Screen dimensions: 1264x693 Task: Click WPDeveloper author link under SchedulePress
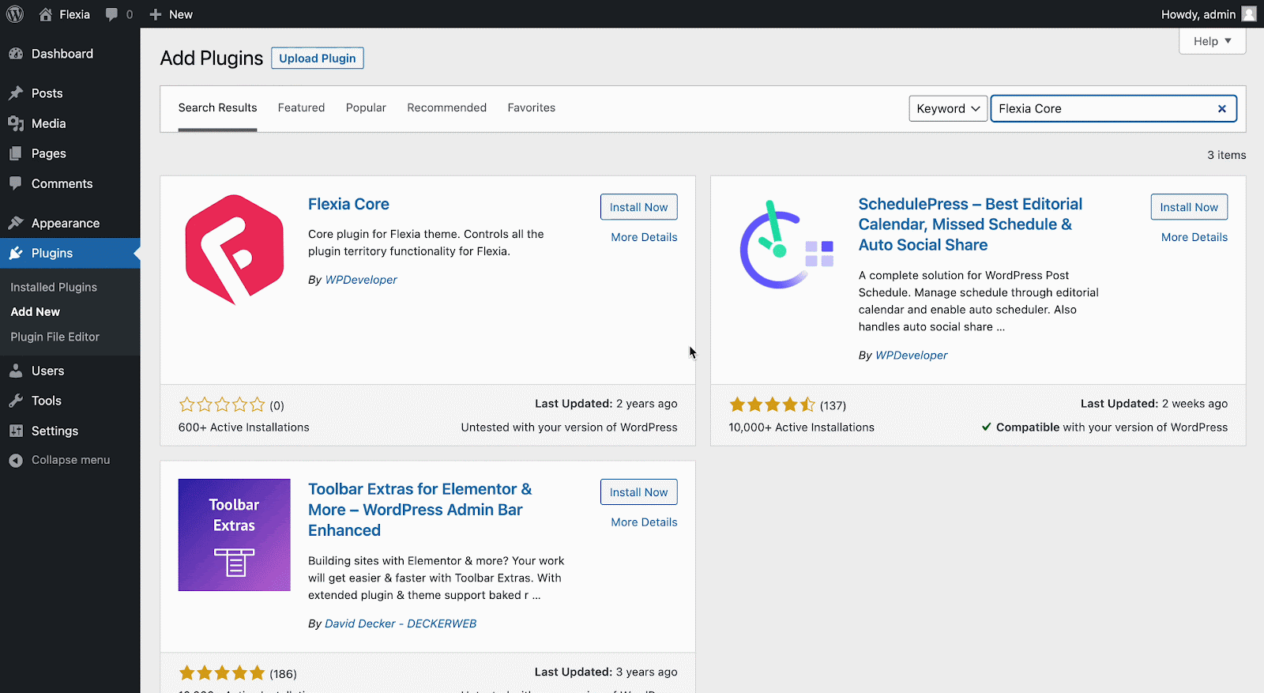point(912,356)
